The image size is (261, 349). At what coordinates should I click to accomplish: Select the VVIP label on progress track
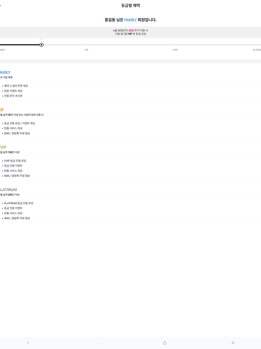click(175, 50)
